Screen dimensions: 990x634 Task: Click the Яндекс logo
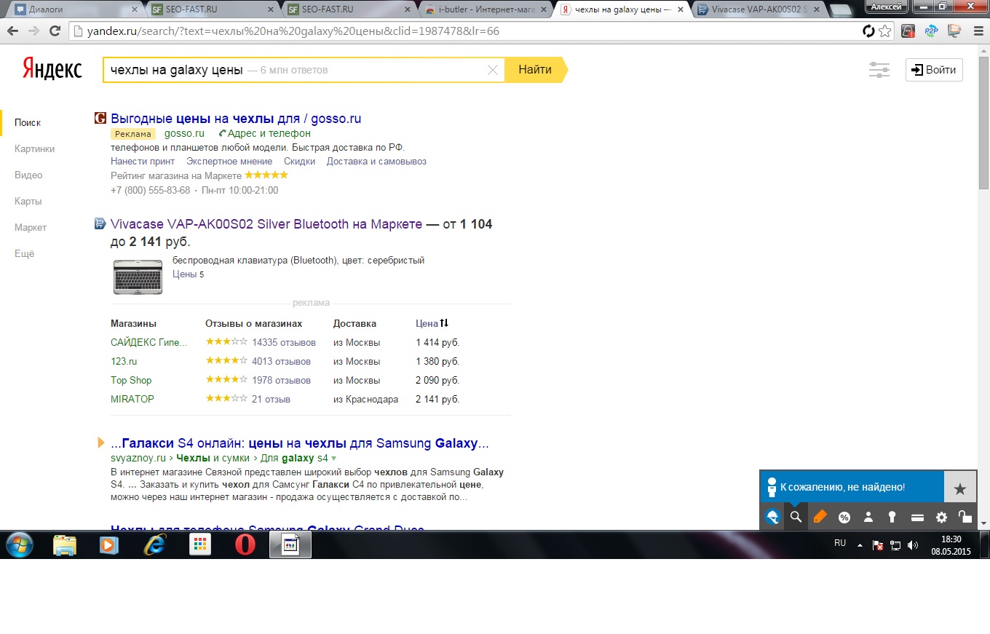pyautogui.click(x=52, y=69)
